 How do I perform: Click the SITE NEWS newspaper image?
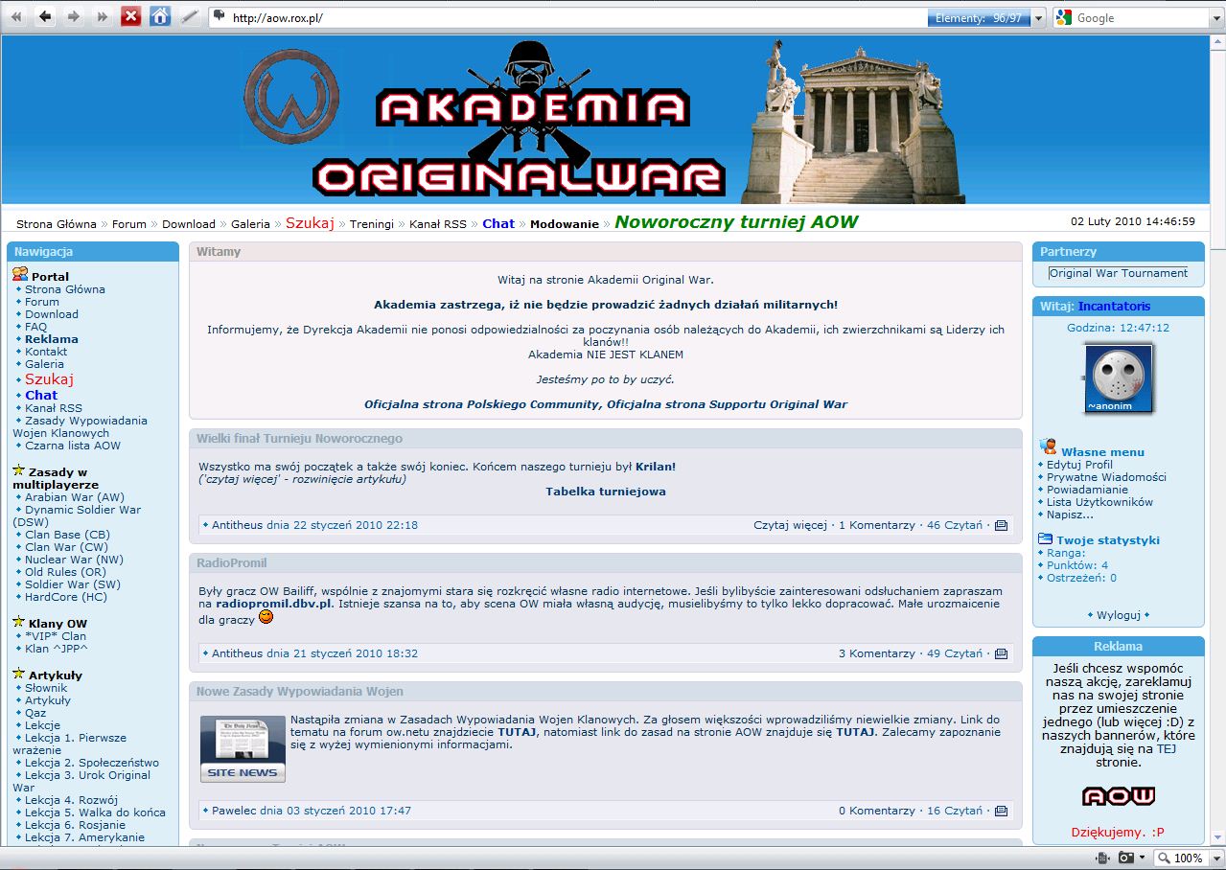(243, 748)
